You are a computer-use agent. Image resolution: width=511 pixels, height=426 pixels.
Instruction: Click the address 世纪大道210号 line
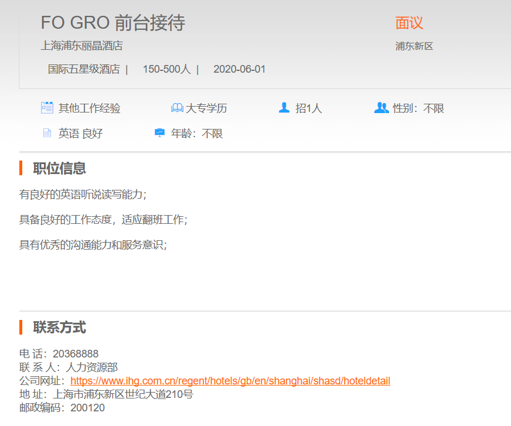click(123, 394)
